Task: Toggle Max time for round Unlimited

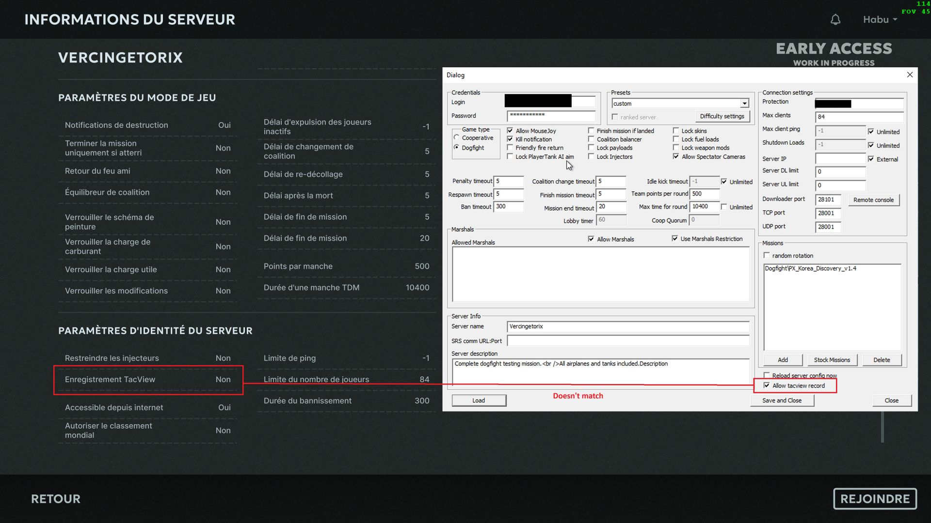Action: point(724,207)
